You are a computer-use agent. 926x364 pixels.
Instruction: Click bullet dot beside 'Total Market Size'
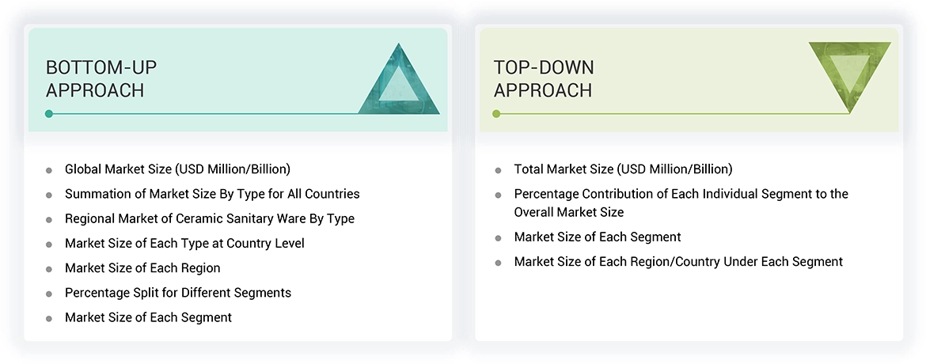[498, 170]
